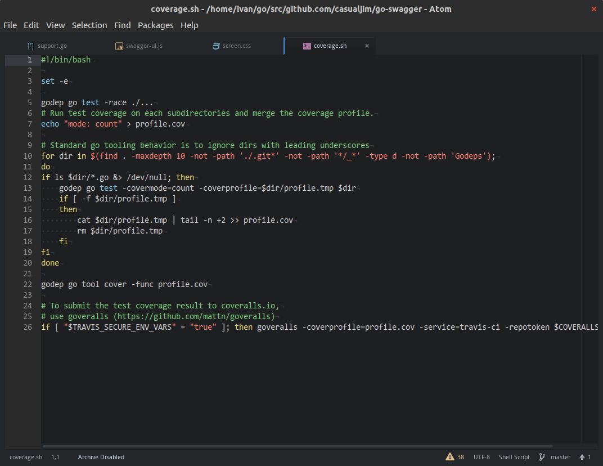Close the coverage.sh tab
The image size is (603, 466).
point(367,46)
